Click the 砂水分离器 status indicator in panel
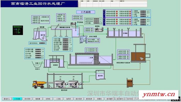 (98, 40)
